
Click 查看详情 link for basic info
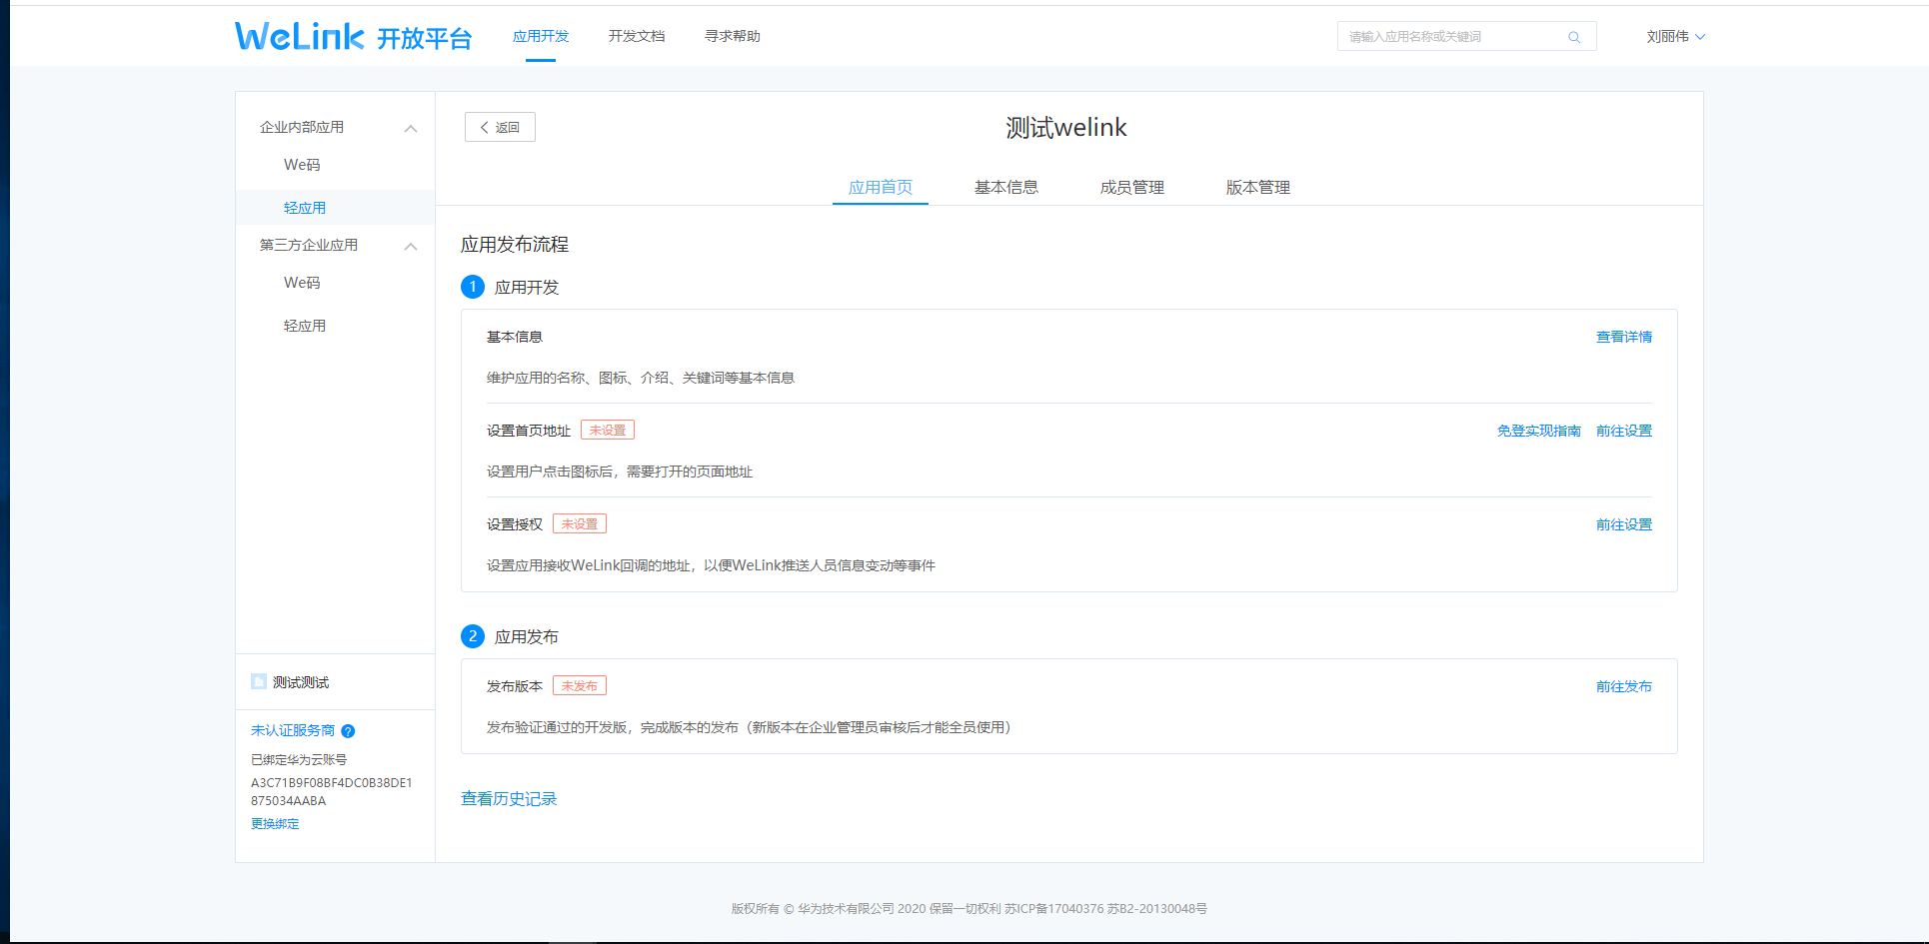pos(1623,338)
